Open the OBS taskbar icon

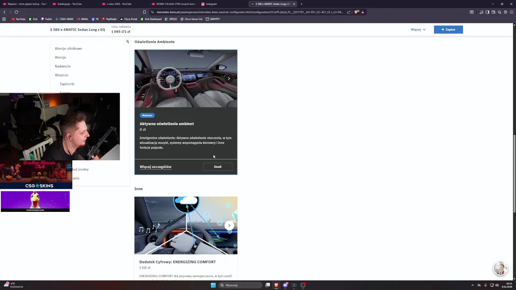303,285
